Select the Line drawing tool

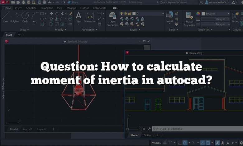(6, 17)
